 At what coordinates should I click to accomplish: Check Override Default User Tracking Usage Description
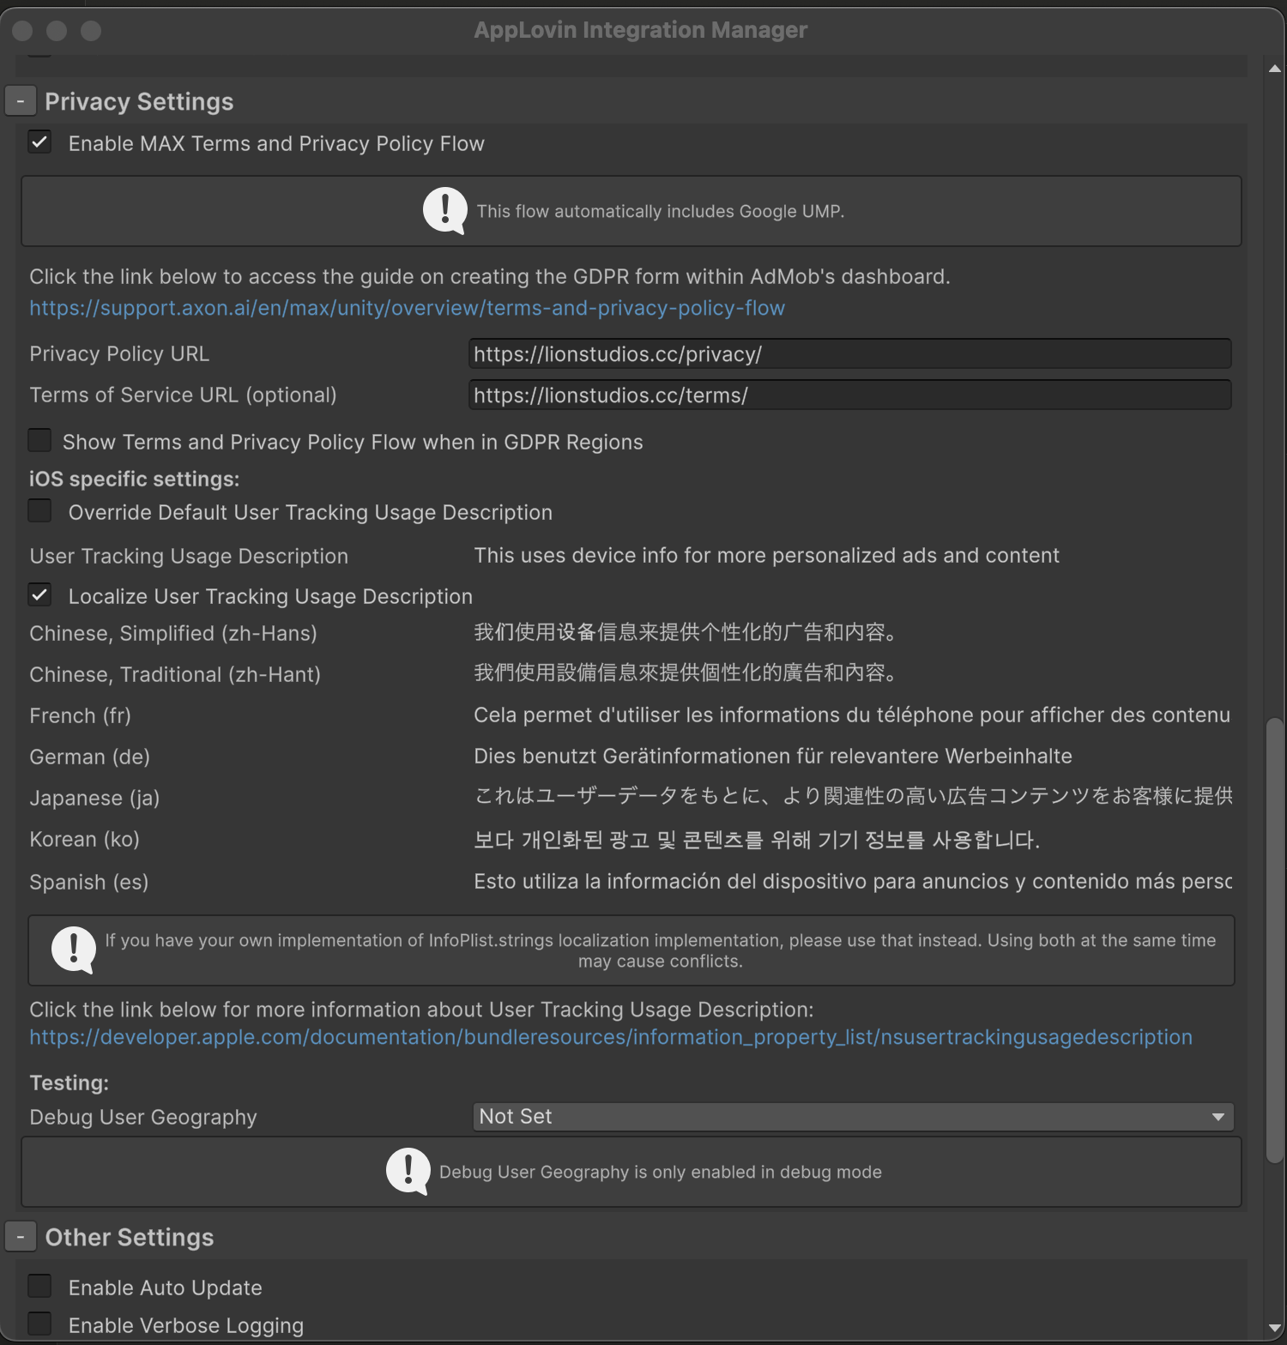click(40, 511)
